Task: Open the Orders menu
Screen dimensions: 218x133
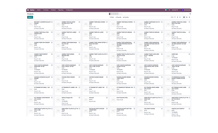Action: point(39,10)
